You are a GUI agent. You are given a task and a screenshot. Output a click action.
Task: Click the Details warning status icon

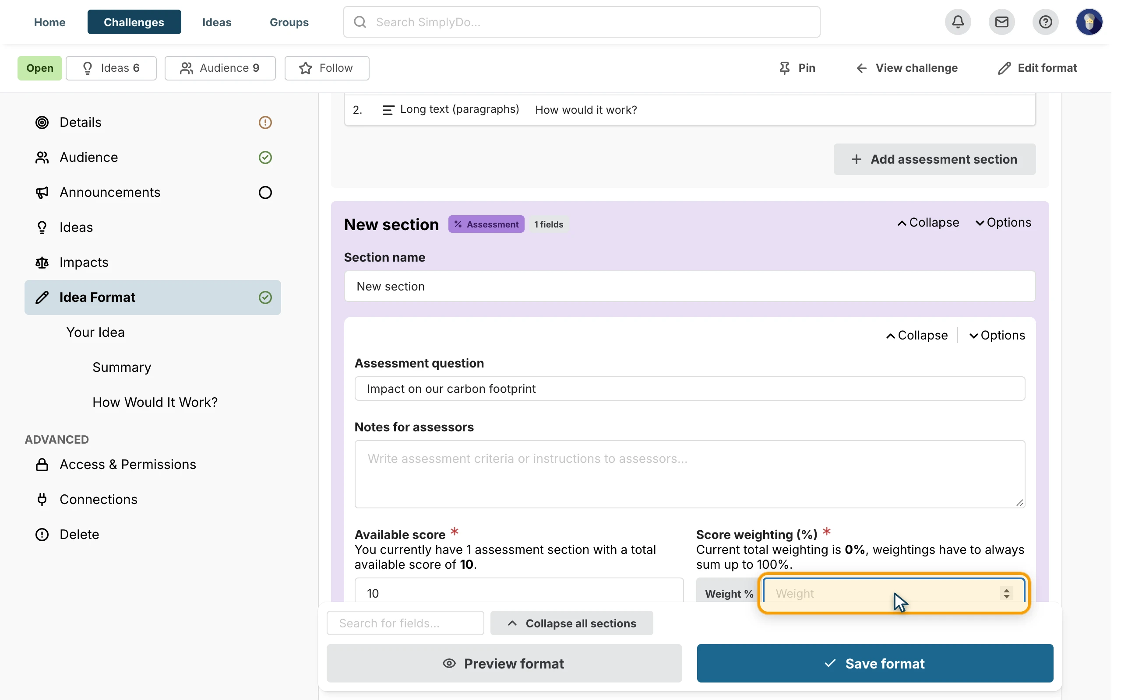pyautogui.click(x=265, y=122)
